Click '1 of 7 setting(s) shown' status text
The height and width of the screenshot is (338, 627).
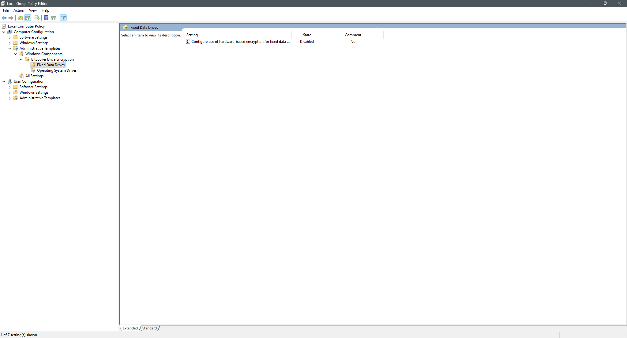coord(19,335)
